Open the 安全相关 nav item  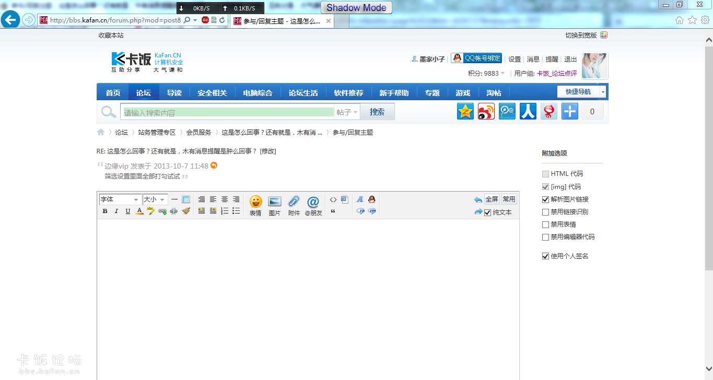[x=212, y=93]
